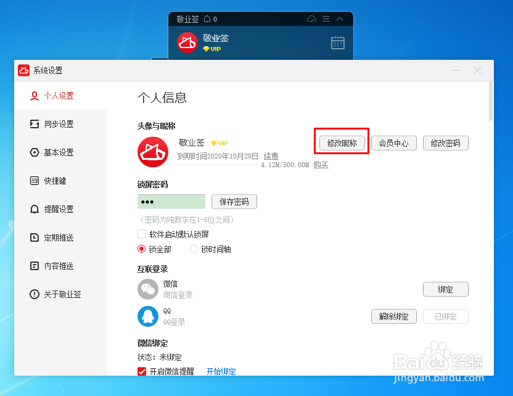This screenshot has width=513, height=396.
Task: Click the 状态：未绑定 status text
Action: coord(159,357)
